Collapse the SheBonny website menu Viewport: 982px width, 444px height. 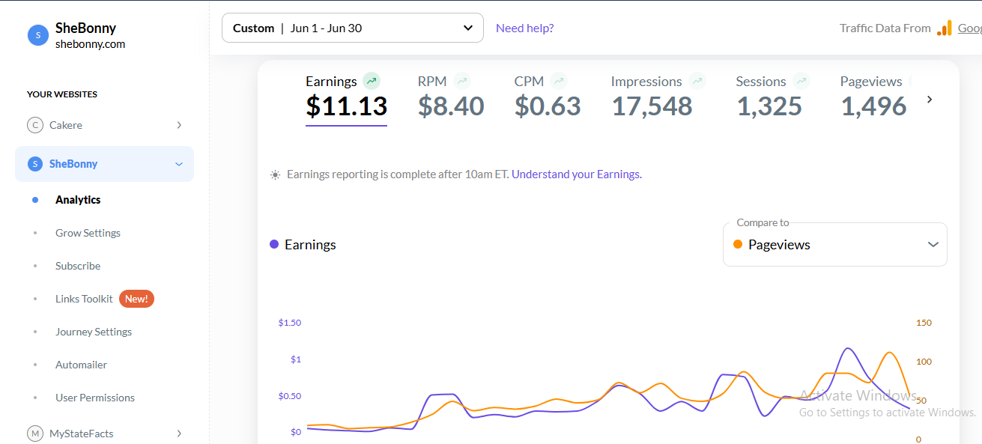pos(179,164)
